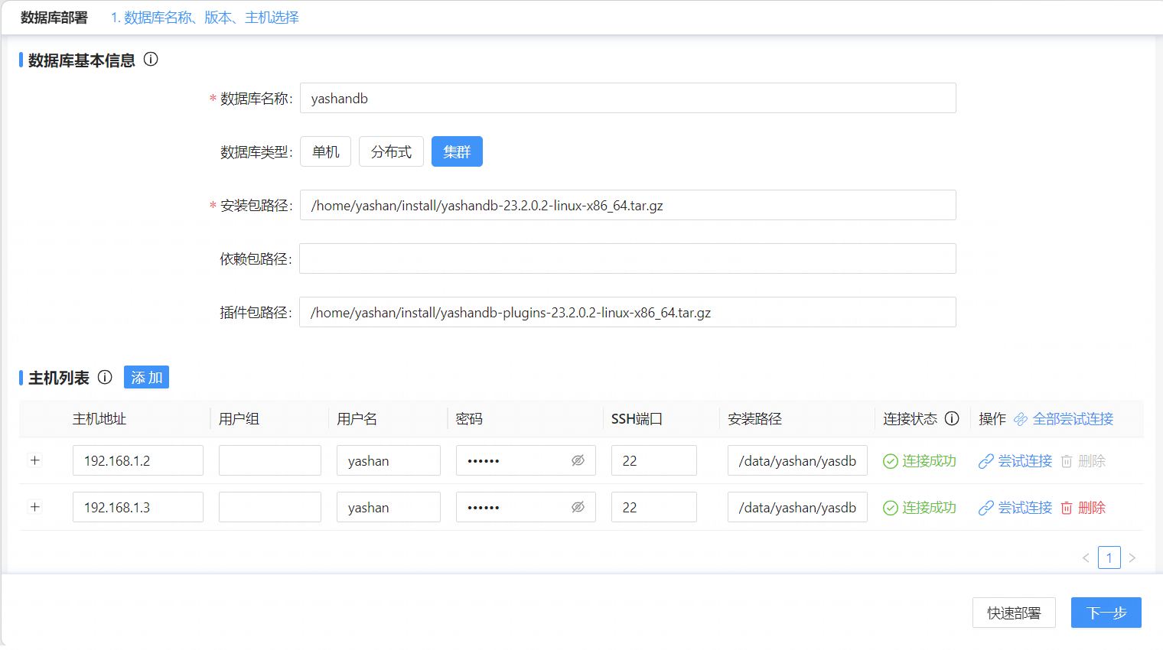The height and width of the screenshot is (650, 1163).
Task: Click 下一步 button
Action: 1106,613
